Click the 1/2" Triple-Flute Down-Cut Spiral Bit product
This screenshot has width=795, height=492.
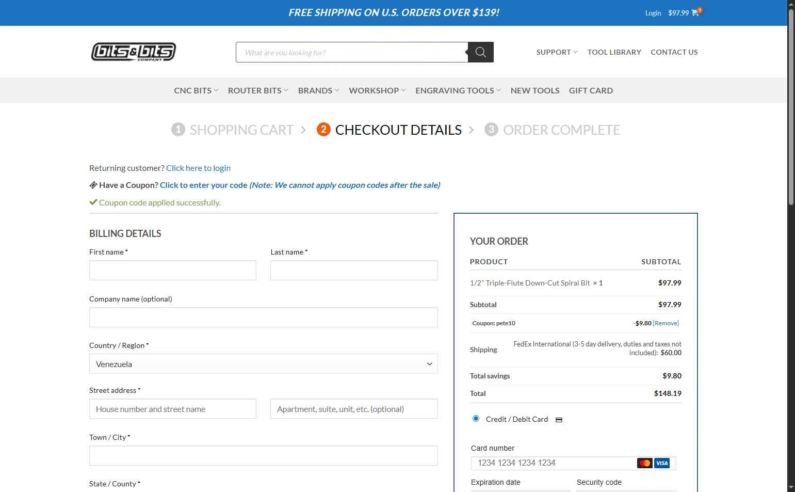coord(530,283)
